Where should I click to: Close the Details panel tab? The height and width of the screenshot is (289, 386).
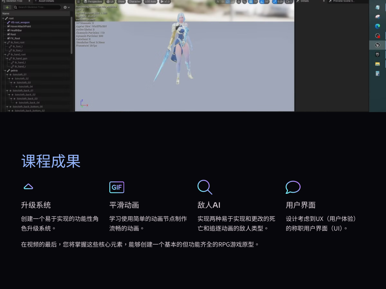(x=324, y=1)
